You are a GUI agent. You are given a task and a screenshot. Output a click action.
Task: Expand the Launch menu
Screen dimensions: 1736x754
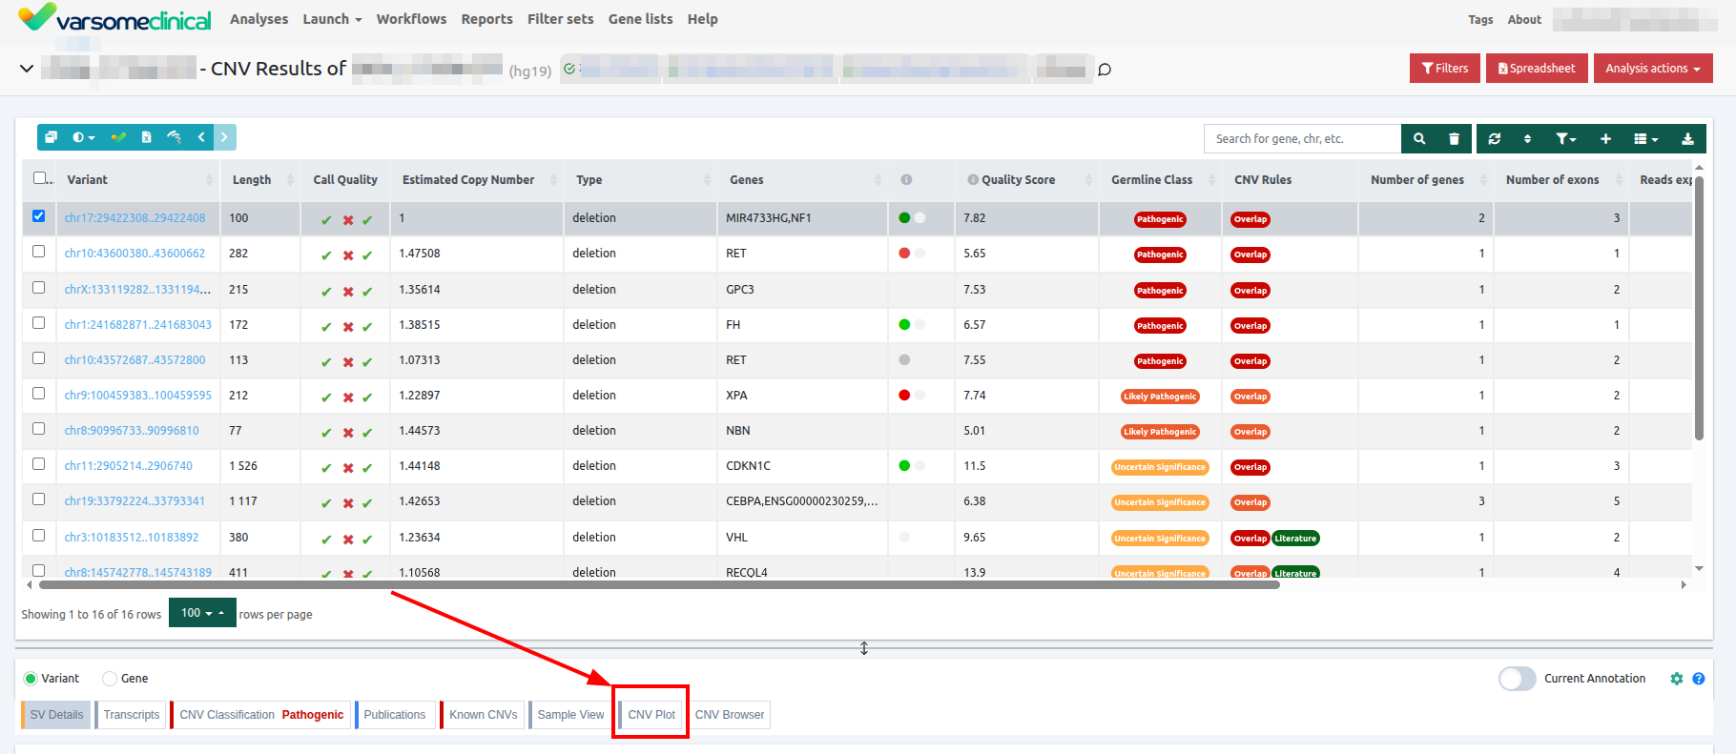point(332,19)
